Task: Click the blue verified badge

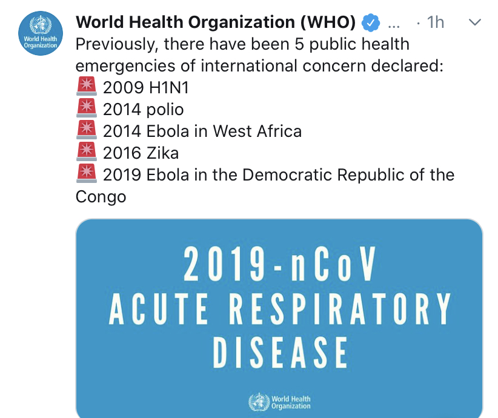Action: coord(371,22)
